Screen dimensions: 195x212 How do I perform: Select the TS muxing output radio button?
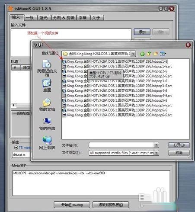pos(16,148)
